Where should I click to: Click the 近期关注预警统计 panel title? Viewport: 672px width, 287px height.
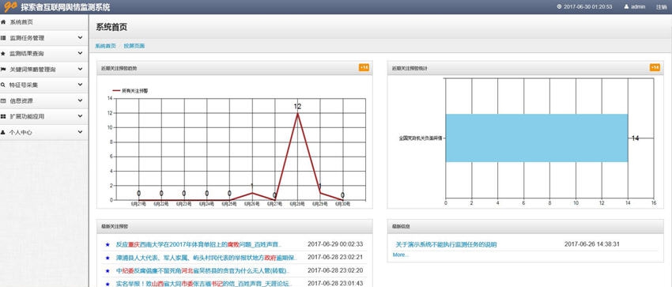coord(410,68)
